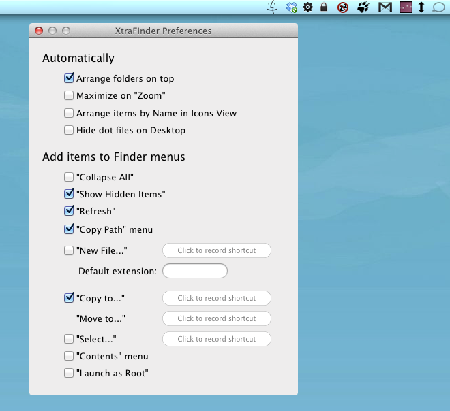
Task: Record shortcut for "Select..."
Action: 217,339
